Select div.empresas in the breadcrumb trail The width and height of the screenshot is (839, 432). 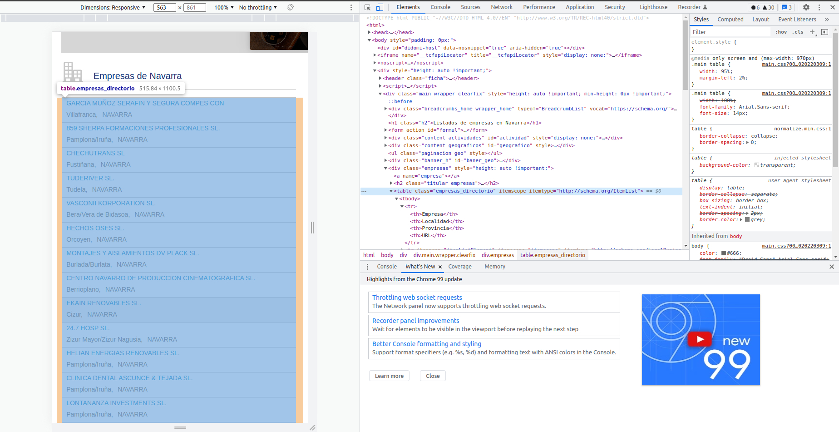point(498,255)
